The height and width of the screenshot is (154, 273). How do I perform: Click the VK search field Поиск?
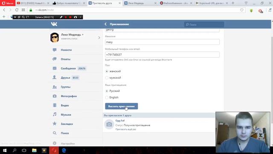204,24
